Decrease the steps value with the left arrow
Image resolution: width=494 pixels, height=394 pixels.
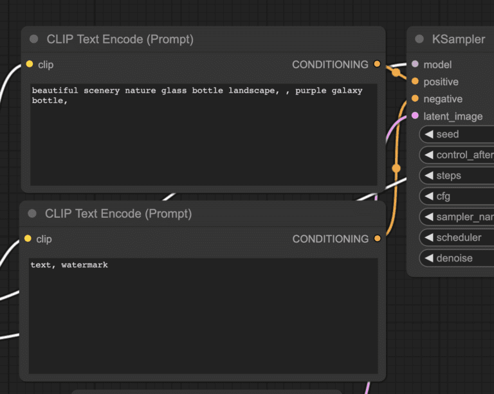(428, 175)
